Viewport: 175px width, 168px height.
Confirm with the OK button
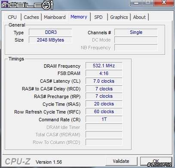156,161
